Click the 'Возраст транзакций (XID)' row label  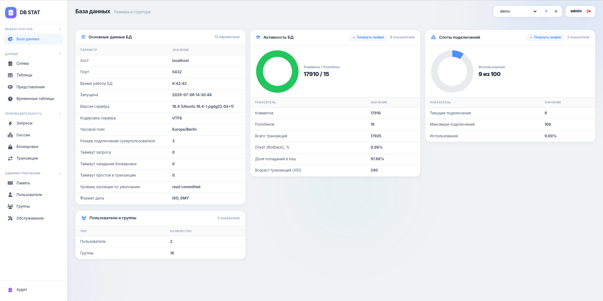(x=278, y=170)
